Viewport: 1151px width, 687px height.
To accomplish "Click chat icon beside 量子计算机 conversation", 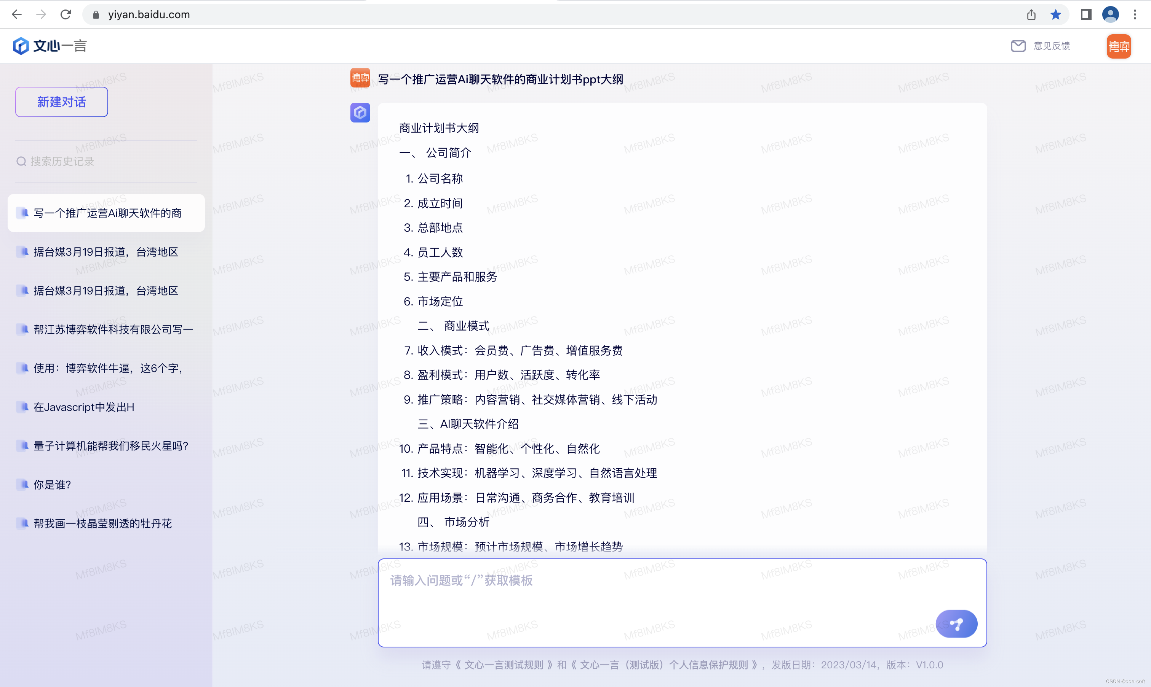I will tap(23, 445).
